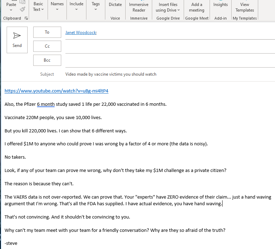Start Dictate voice input
Image resolution: width=275 pixels, height=249 pixels.
[x=115, y=5]
